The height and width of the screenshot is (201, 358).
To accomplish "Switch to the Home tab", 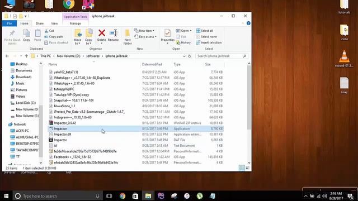I will (x=25, y=23).
